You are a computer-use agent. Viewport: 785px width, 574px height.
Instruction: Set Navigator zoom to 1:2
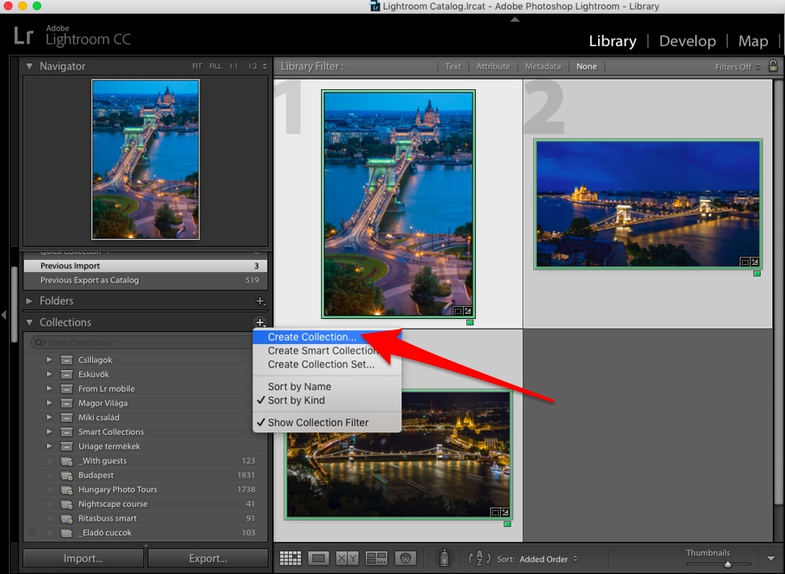252,66
